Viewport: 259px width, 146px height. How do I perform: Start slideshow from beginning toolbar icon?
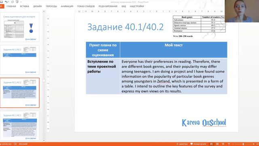point(17,2)
